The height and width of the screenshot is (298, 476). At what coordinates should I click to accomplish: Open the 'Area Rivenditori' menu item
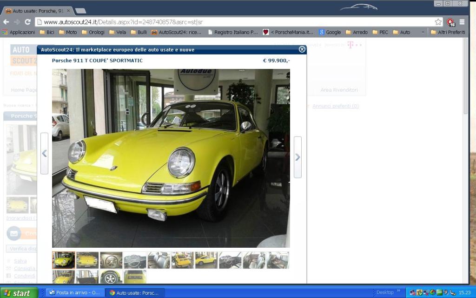click(339, 90)
